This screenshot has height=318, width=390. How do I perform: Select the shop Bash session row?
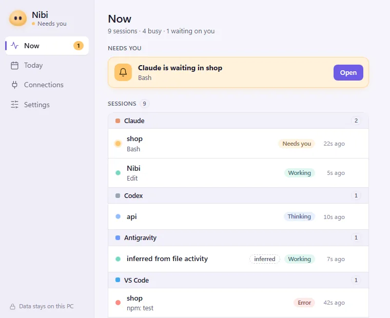point(238,144)
